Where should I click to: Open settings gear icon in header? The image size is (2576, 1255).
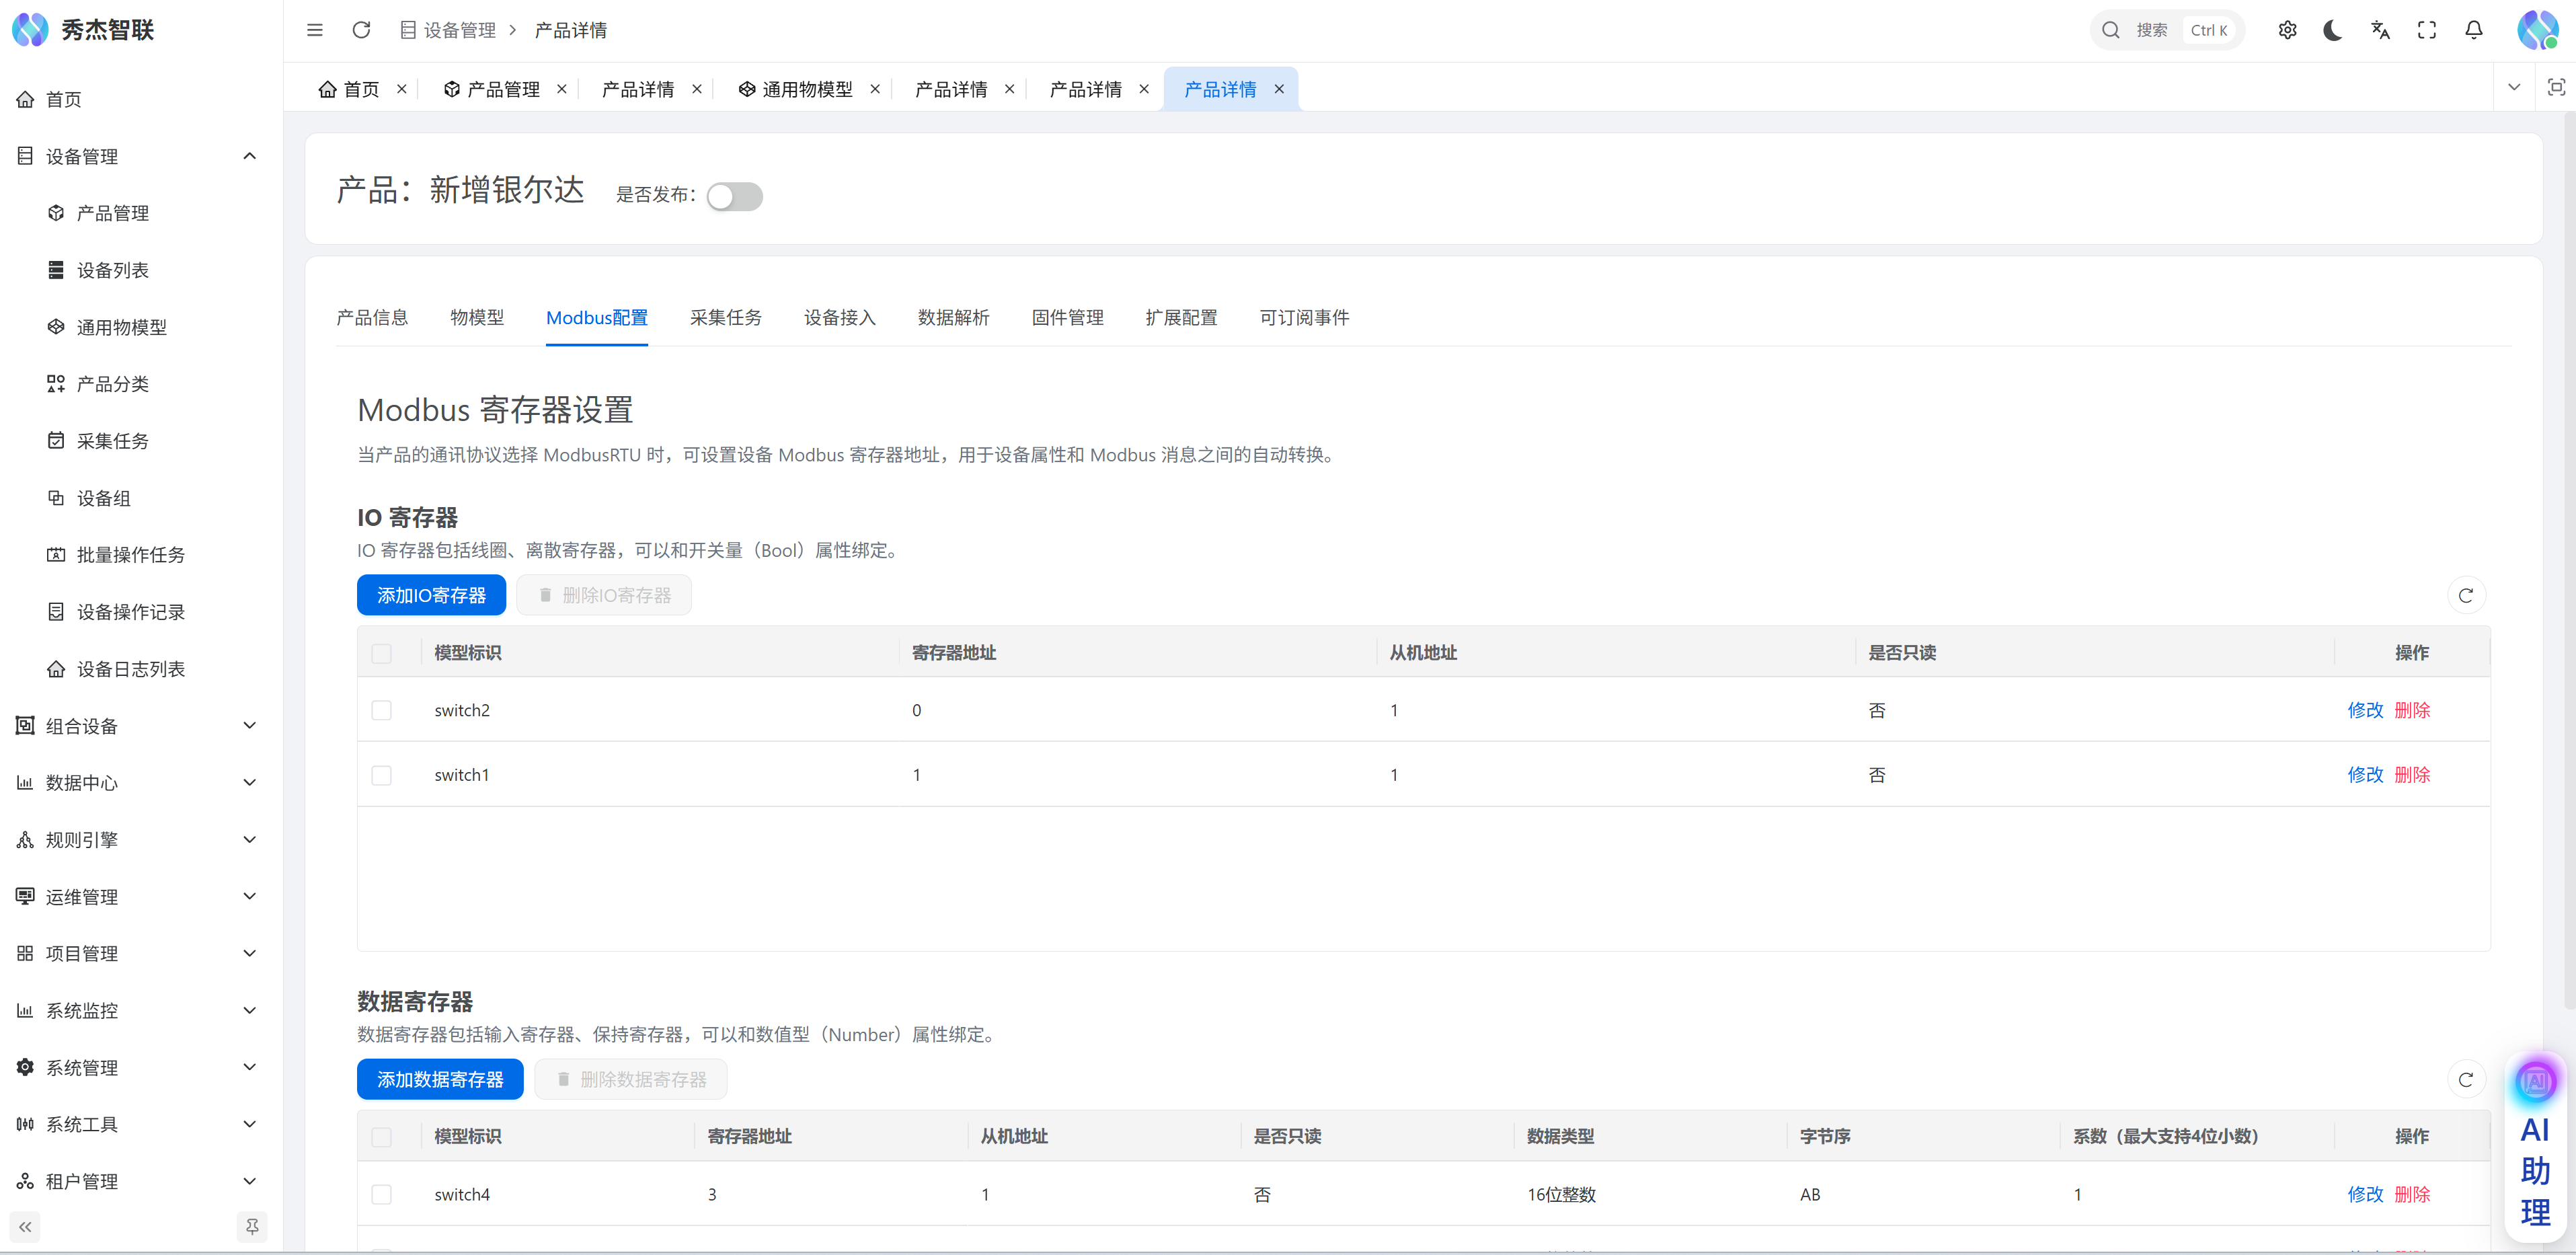[2287, 30]
